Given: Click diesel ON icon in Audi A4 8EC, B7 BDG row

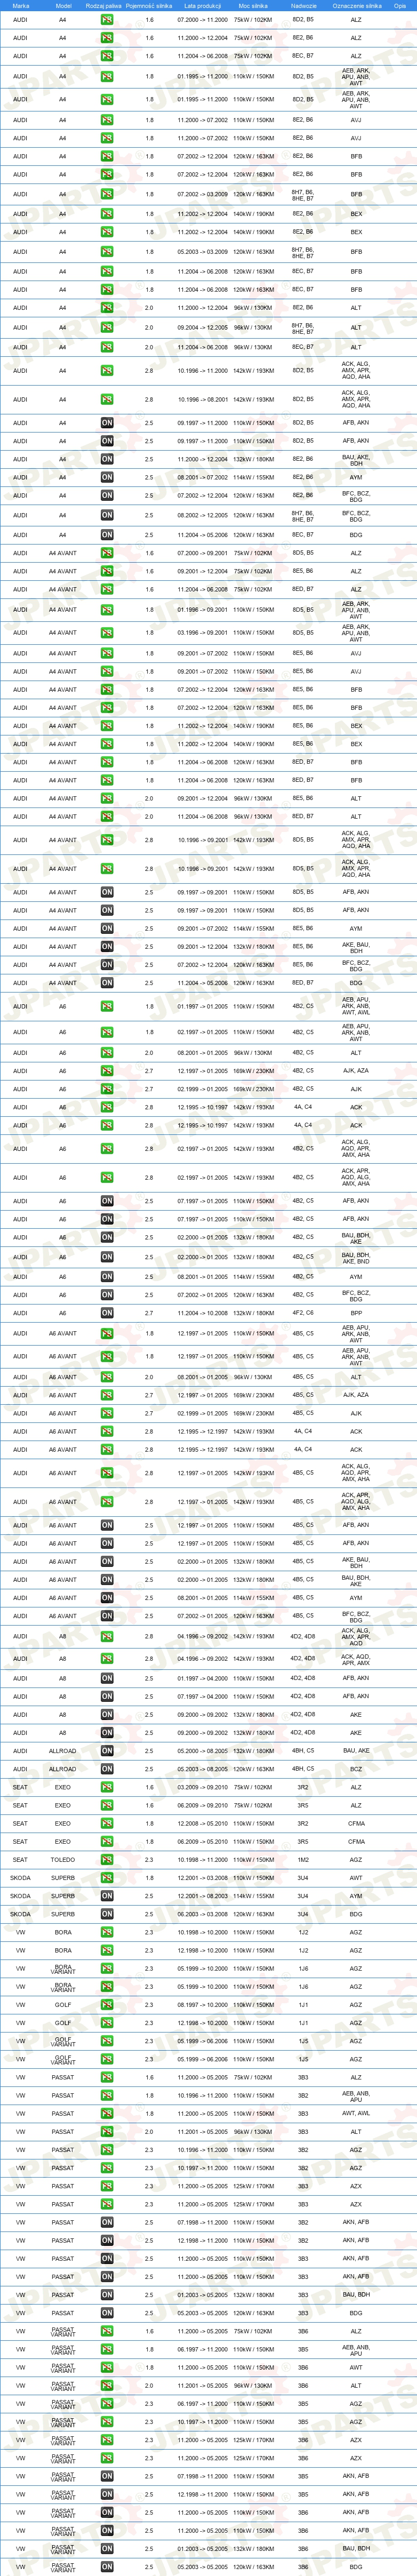Looking at the screenshot, I should click(107, 535).
